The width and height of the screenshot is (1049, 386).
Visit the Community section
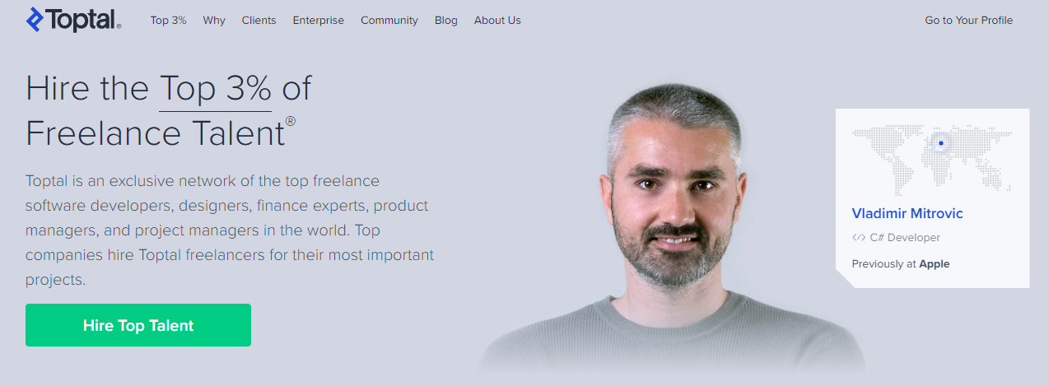(389, 21)
